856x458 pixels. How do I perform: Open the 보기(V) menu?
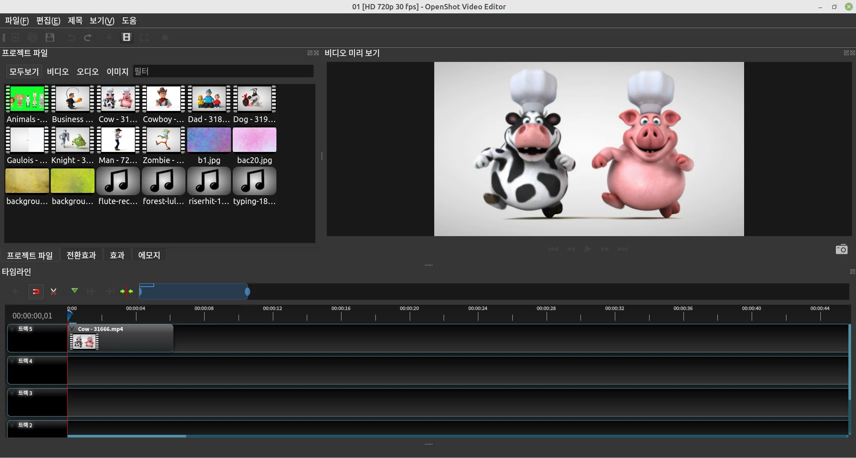tap(102, 20)
